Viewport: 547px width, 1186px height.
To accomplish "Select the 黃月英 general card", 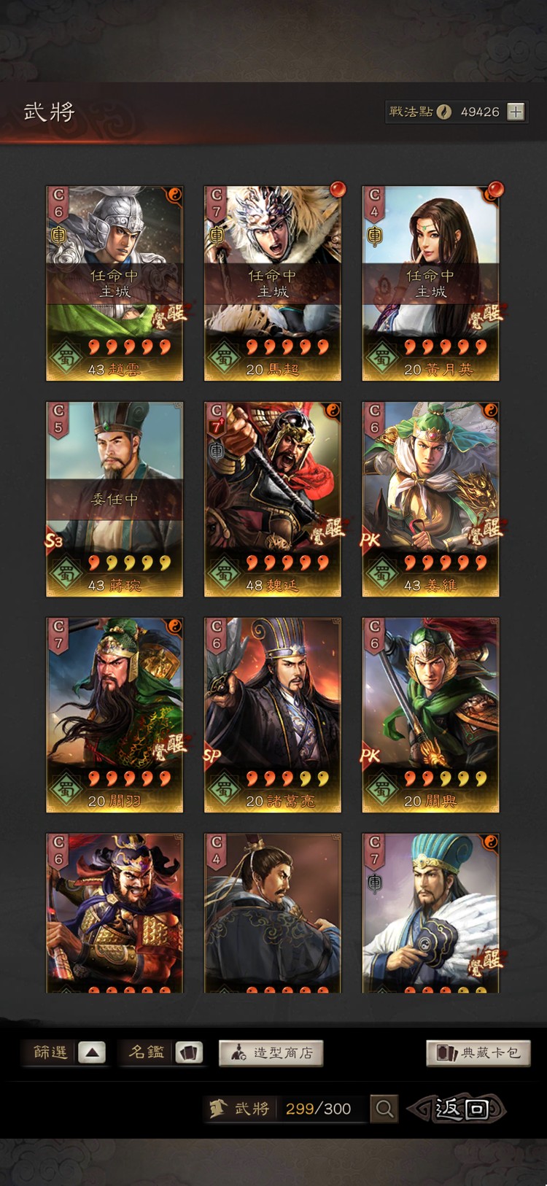I will click(430, 283).
